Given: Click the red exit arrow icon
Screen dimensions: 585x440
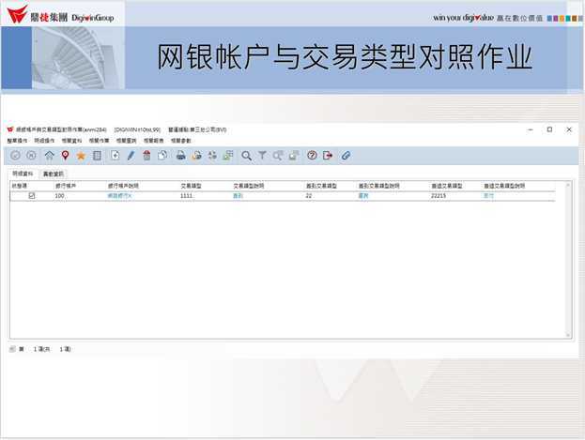Looking at the screenshot, I should click(328, 156).
